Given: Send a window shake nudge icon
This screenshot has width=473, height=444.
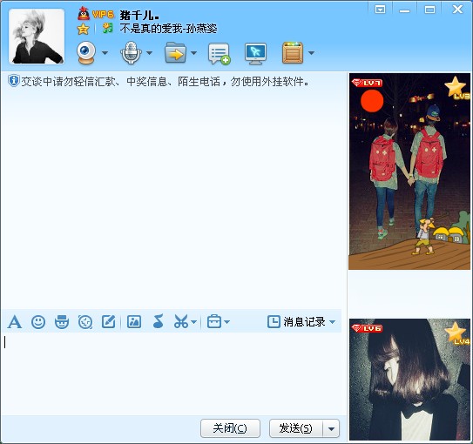Looking at the screenshot, I should (x=85, y=322).
